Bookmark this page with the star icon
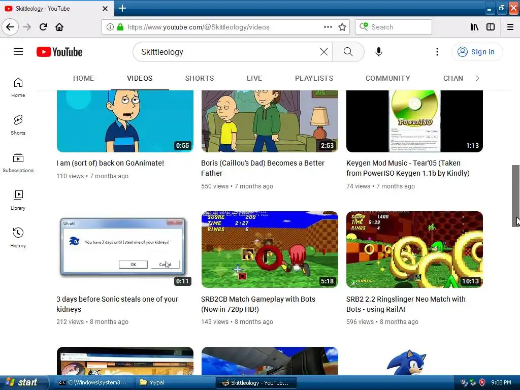This screenshot has width=520, height=390. 342,27
